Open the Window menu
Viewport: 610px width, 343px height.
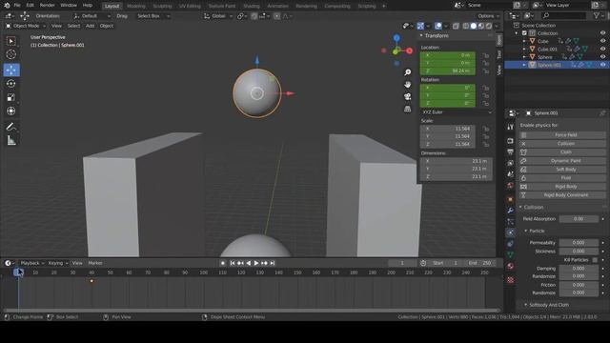pyautogui.click(x=69, y=6)
